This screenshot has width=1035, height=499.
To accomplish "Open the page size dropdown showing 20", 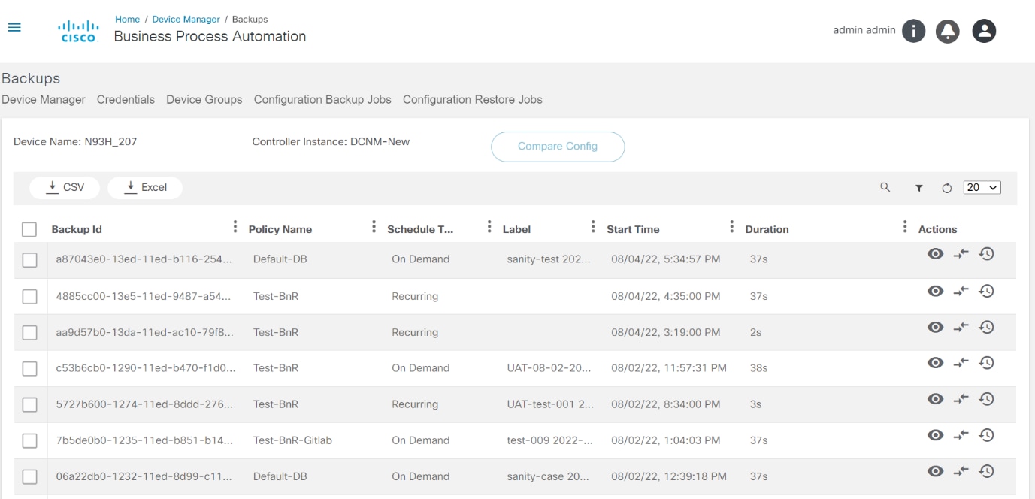I will coord(982,188).
